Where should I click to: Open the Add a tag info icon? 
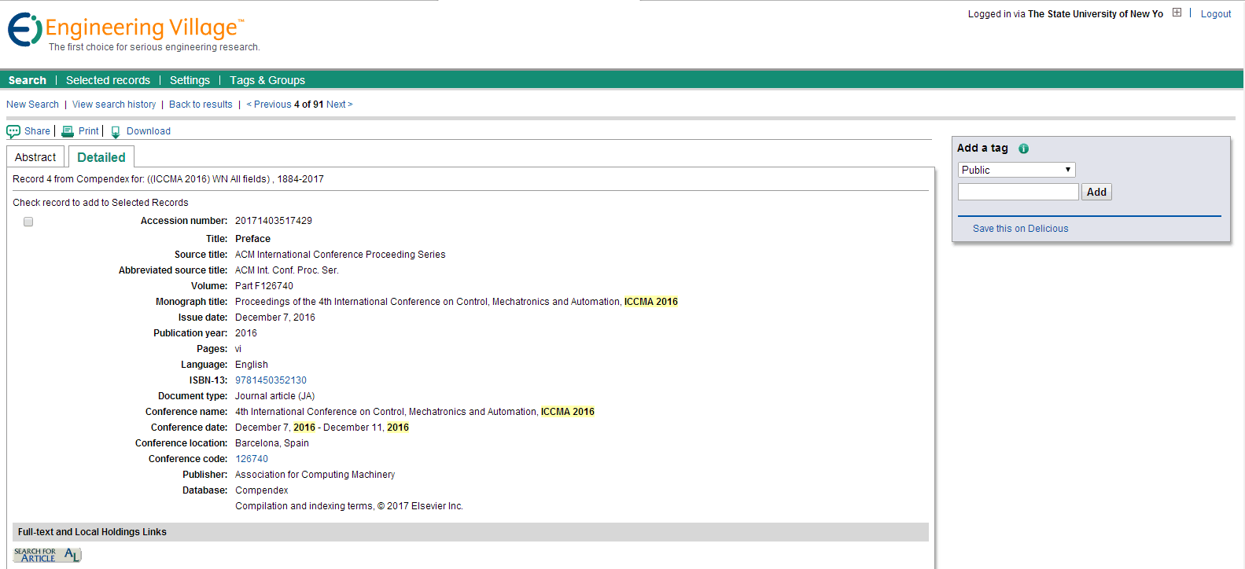1023,149
